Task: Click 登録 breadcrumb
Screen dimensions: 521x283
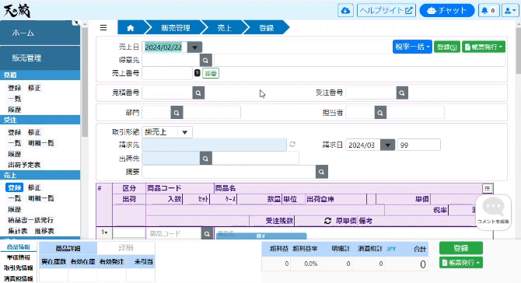Action: coord(267,28)
